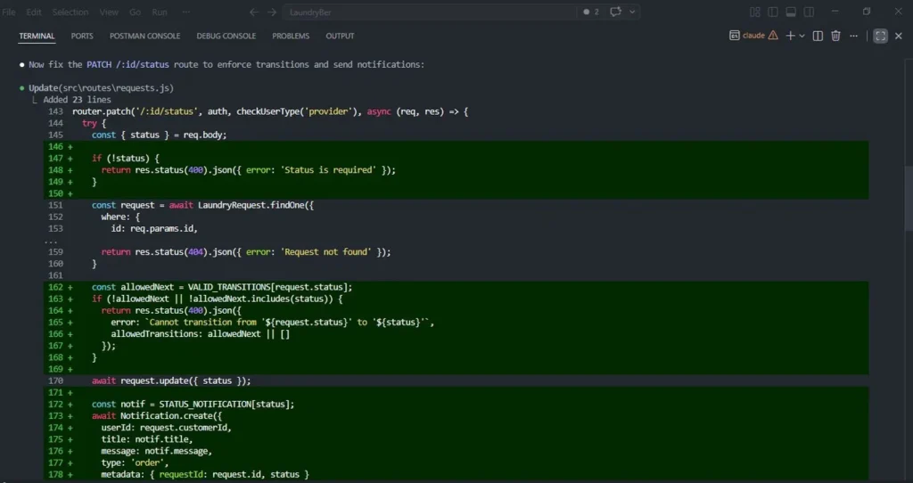
Task: Click line 178 metadata requestId code
Action: [x=205, y=474]
